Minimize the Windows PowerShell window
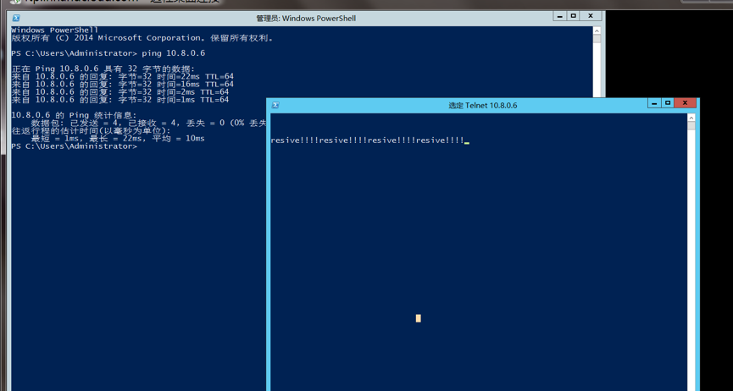733x391 pixels. pyautogui.click(x=559, y=16)
